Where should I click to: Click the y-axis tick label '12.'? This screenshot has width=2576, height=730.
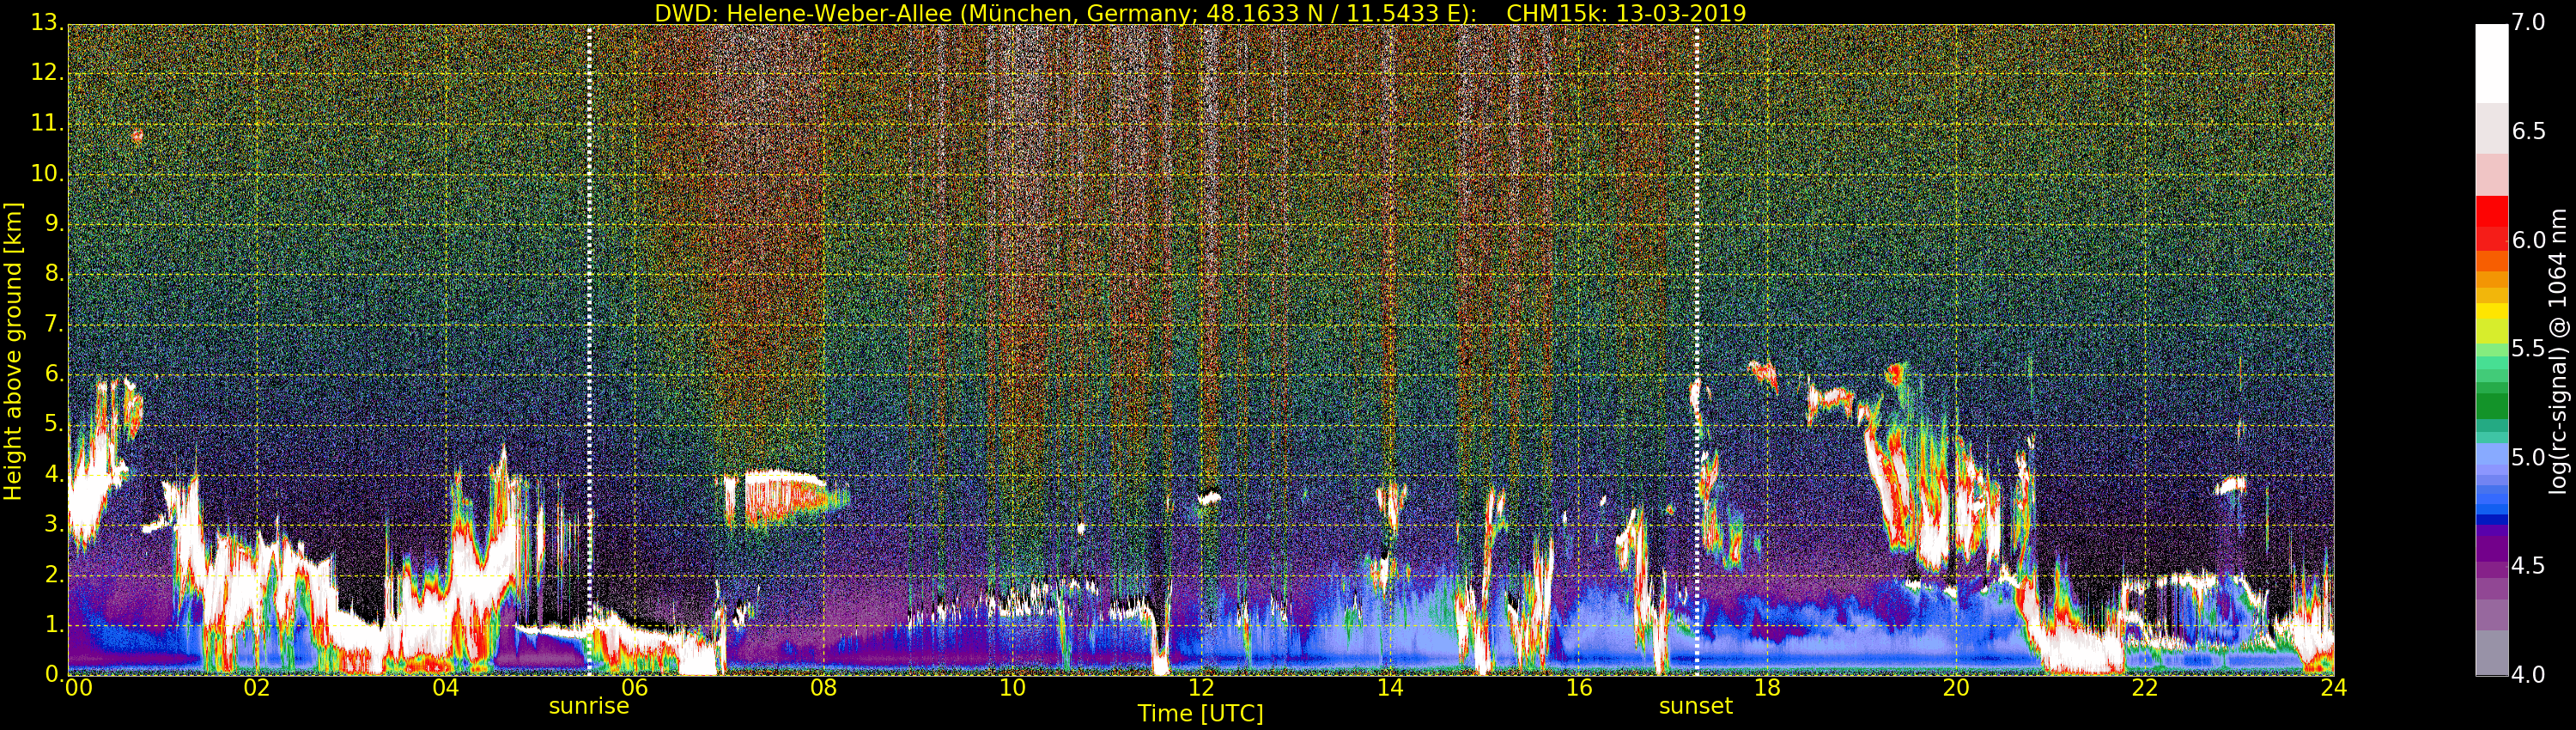[48, 73]
